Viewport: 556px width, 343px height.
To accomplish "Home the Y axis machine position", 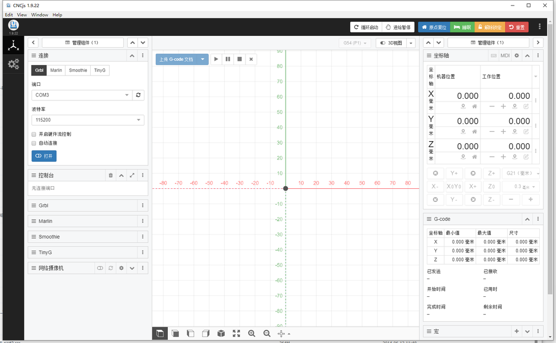I will point(475,131).
